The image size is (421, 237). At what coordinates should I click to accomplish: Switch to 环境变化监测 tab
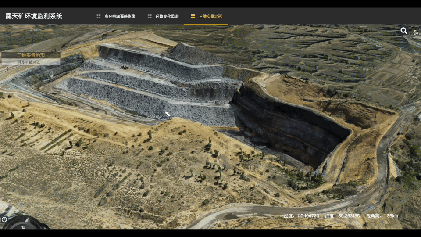167,16
